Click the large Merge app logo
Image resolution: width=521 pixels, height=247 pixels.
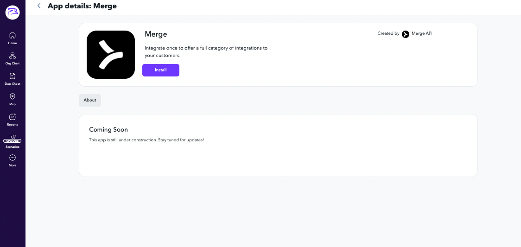(111, 55)
